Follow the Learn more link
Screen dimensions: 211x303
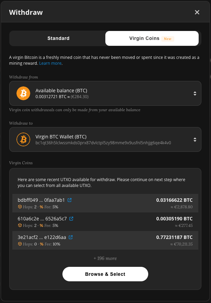50,63
